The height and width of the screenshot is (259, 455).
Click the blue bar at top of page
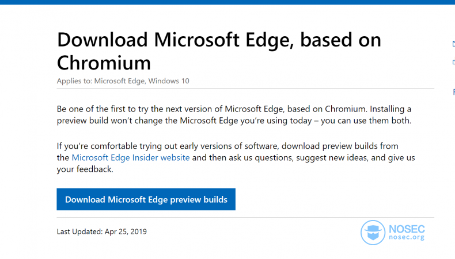pos(227,2)
